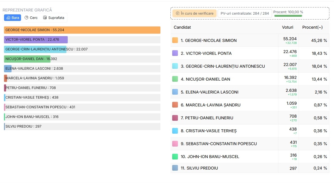Click the Nicușor-Daniel Dan chart bar

(x=27, y=59)
